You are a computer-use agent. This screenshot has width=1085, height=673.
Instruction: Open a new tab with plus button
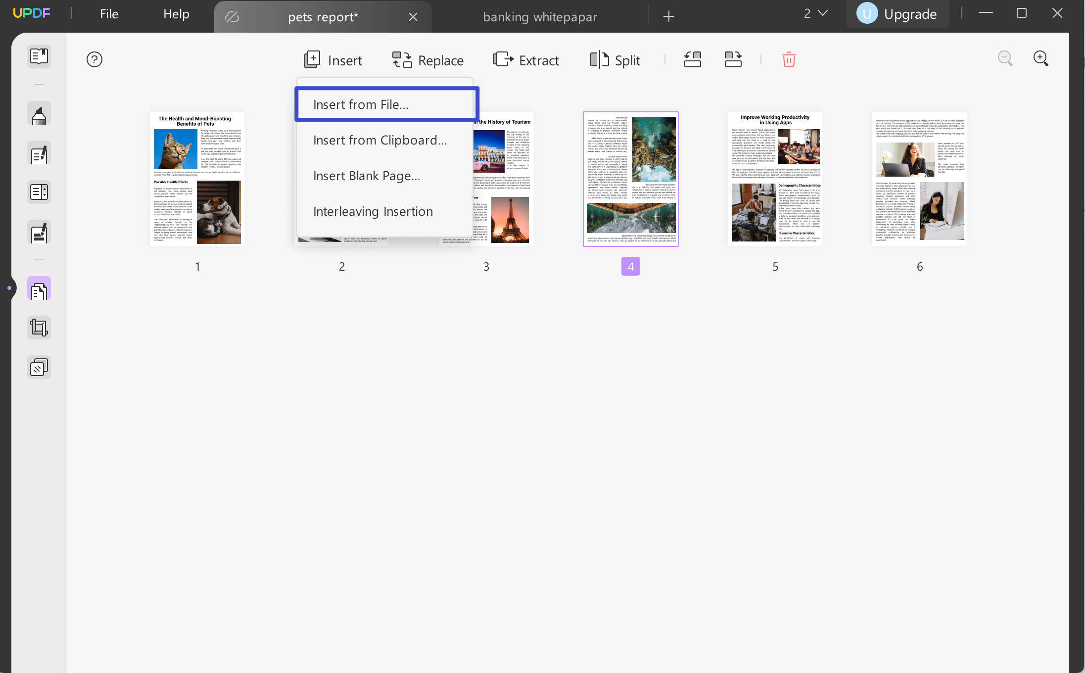tap(668, 17)
